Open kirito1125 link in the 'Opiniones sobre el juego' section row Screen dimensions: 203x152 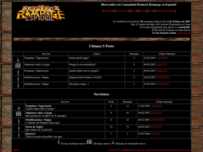156,113
